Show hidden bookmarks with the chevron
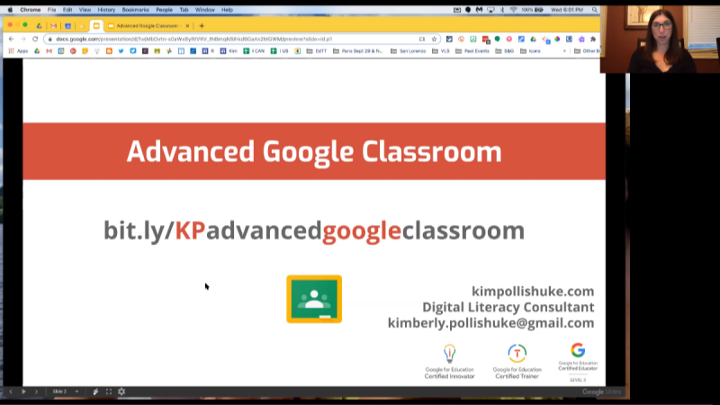 564,51
